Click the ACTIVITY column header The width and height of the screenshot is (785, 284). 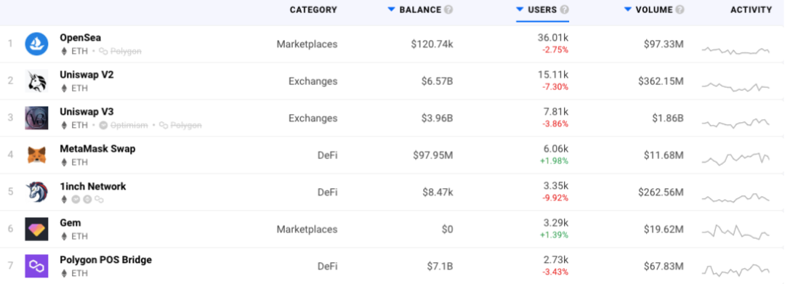click(x=751, y=9)
